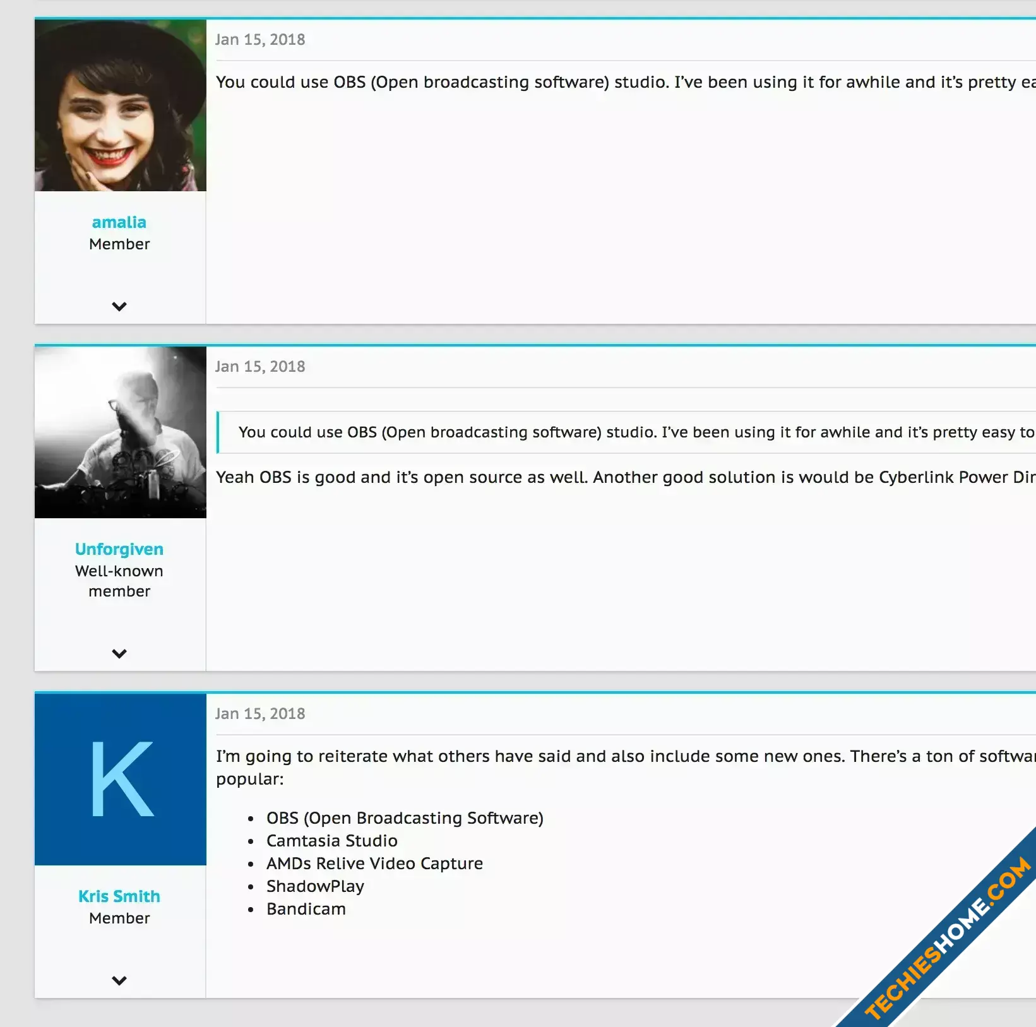This screenshot has height=1027, width=1036.
Task: Click Kris Smith's blue K avatar
Action: coord(121,780)
